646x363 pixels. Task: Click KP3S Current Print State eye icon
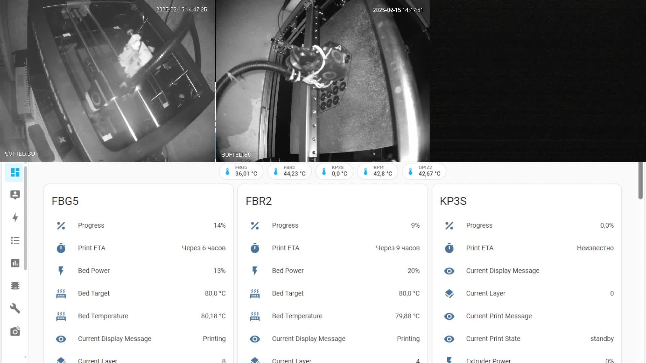point(449,339)
